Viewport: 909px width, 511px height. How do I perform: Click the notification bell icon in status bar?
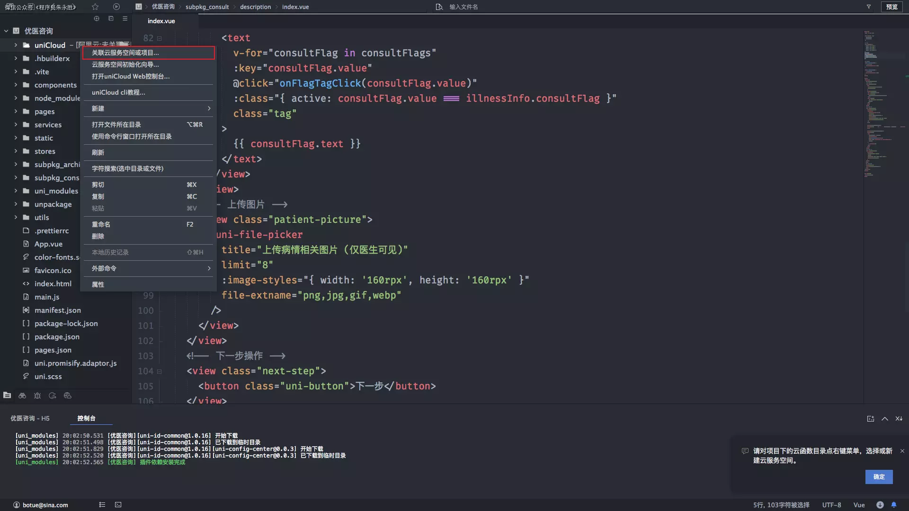click(894, 505)
